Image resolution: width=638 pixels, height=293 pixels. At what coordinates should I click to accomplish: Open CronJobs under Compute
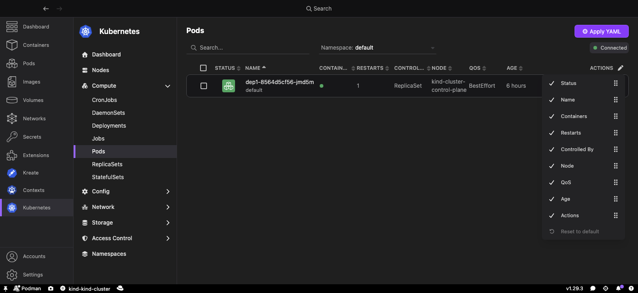pos(125,100)
